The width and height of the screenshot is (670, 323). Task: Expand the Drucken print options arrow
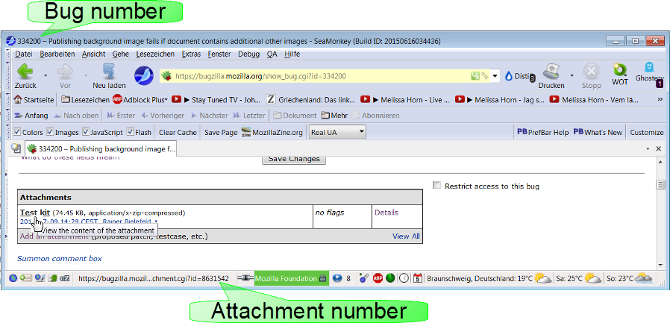pyautogui.click(x=572, y=76)
